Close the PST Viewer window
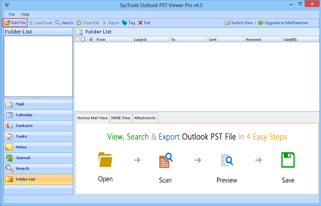 pos(312,4)
